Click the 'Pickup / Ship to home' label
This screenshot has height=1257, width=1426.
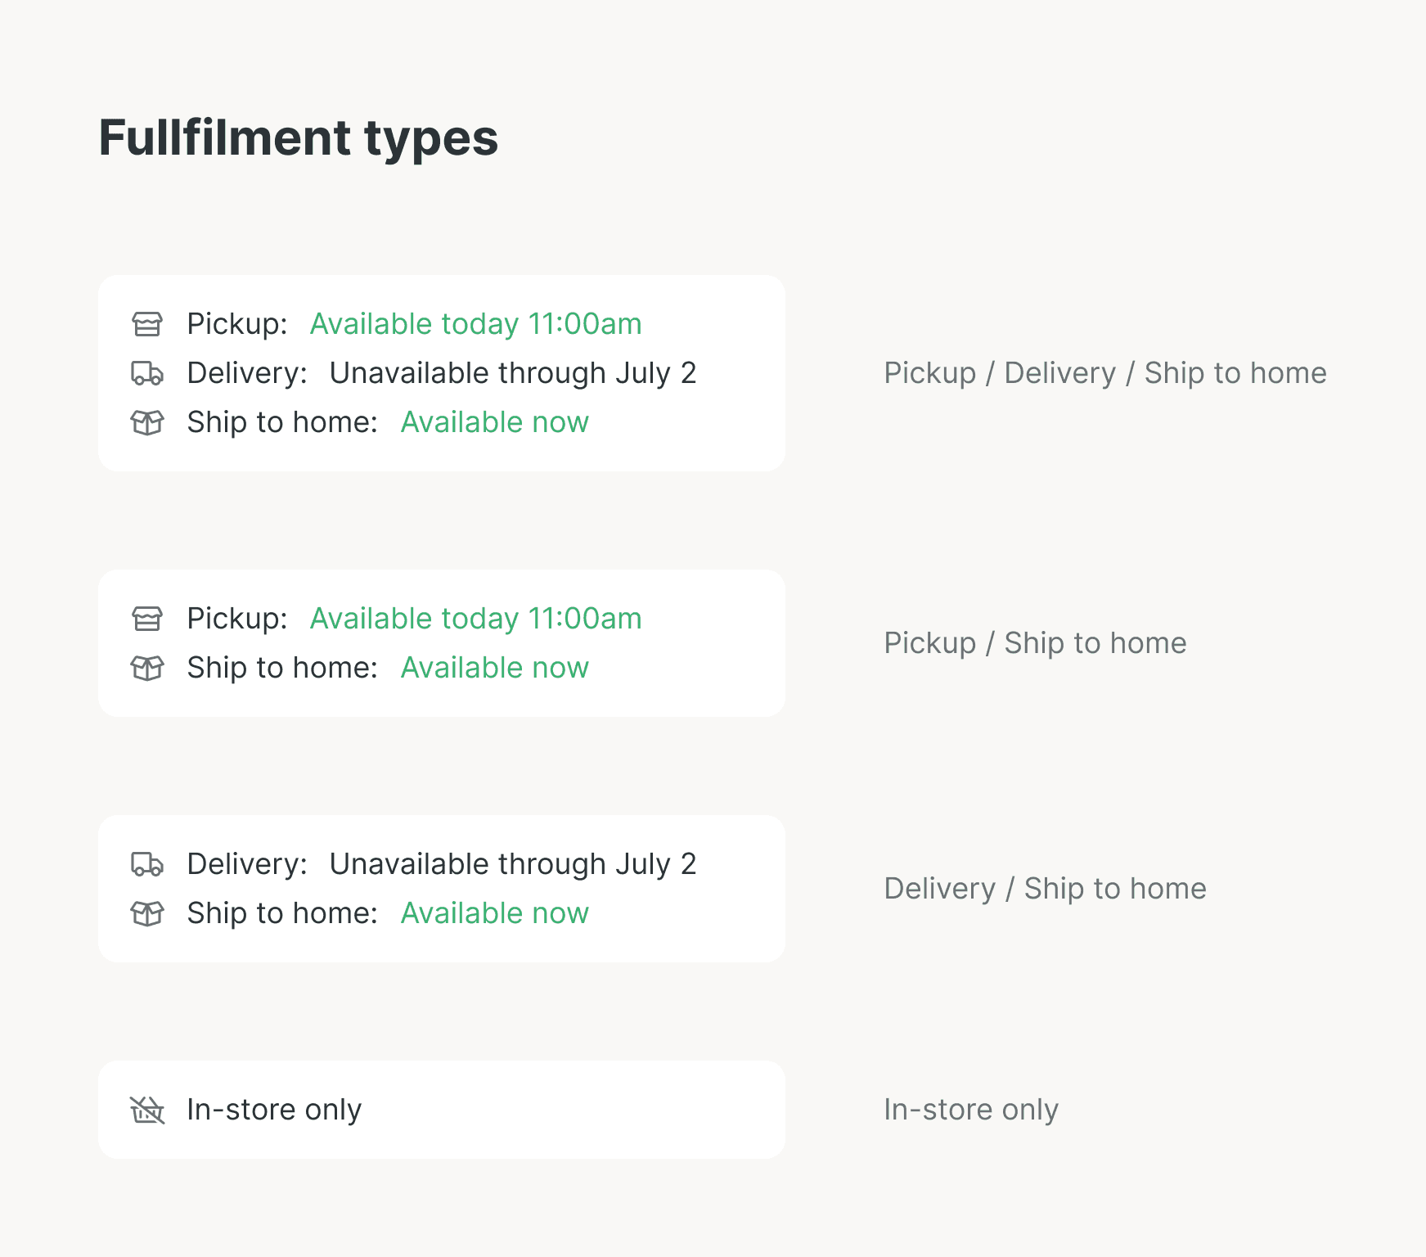point(1035,643)
